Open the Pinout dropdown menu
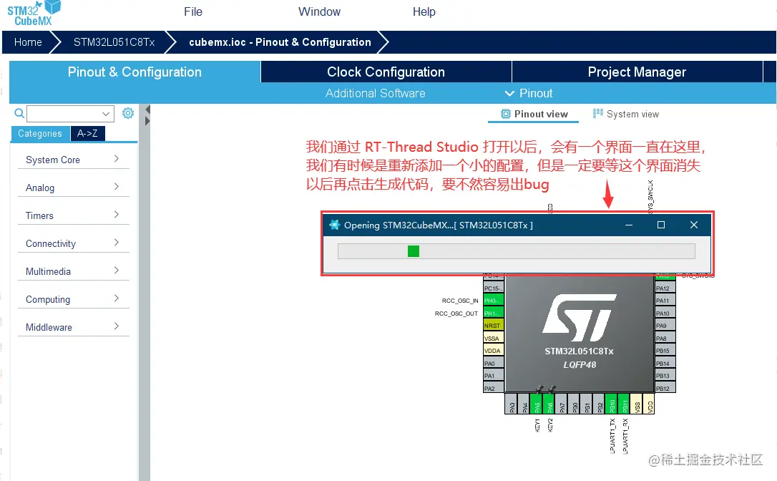777x481 pixels. click(529, 93)
